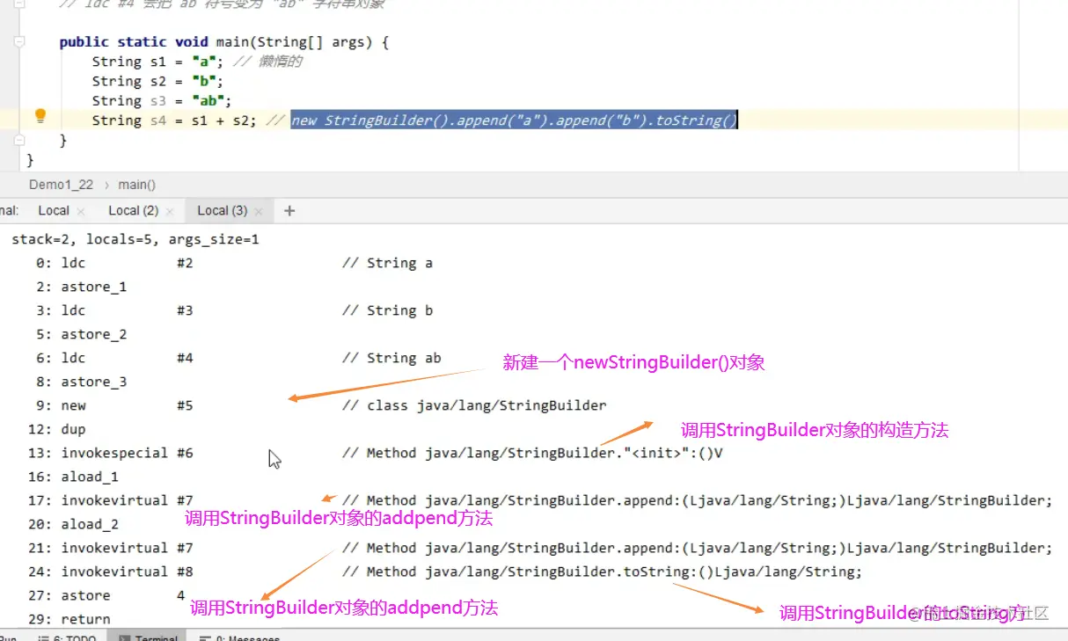Click the yellow lightbulb intention icon
Screen dimensions: 1068x641
pyautogui.click(x=40, y=116)
